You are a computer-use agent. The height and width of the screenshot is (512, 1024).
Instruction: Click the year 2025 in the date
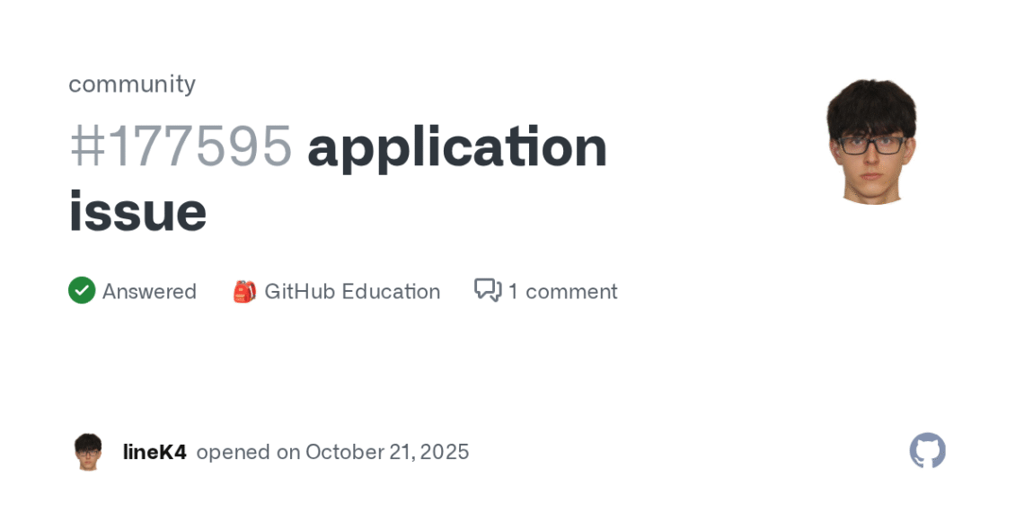pyautogui.click(x=447, y=452)
